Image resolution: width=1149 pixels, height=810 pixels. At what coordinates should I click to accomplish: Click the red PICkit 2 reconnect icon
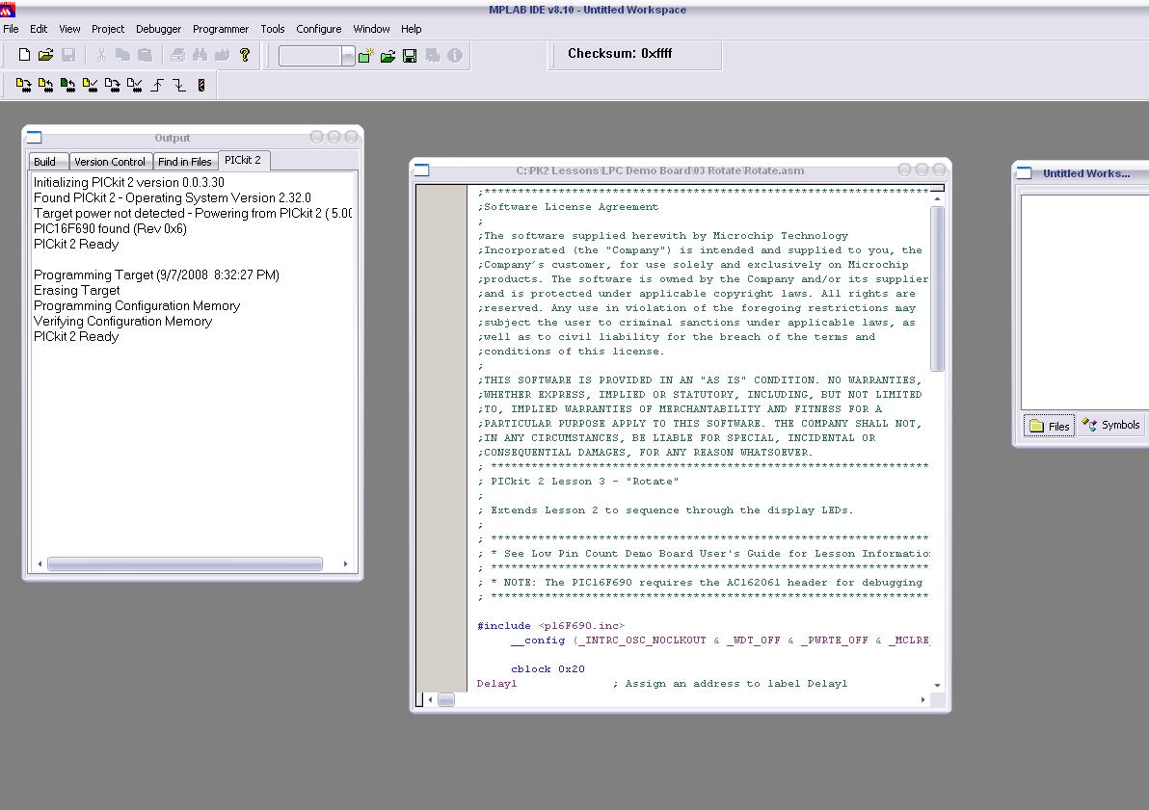coord(201,85)
